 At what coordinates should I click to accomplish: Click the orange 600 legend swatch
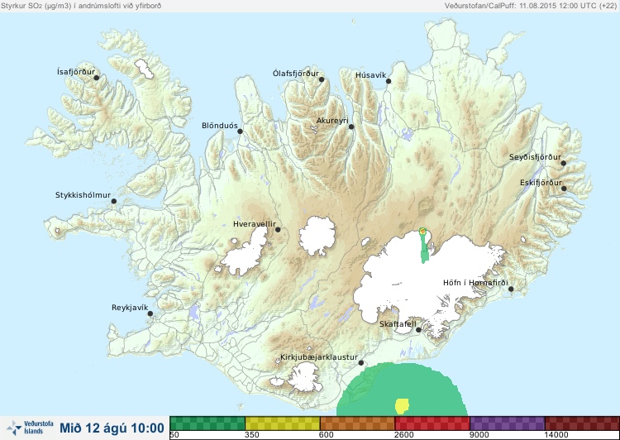357,423
